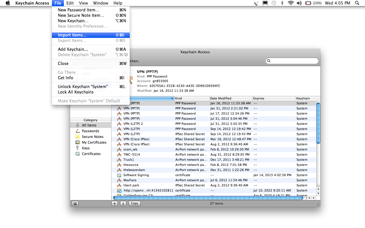Choose Import Items… from the File menu
Screen dimensions: 365x228
click(91, 35)
